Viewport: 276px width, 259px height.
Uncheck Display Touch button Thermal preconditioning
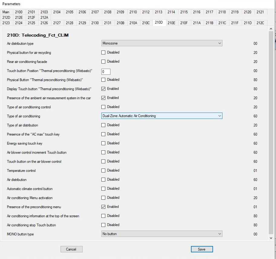coord(103,89)
